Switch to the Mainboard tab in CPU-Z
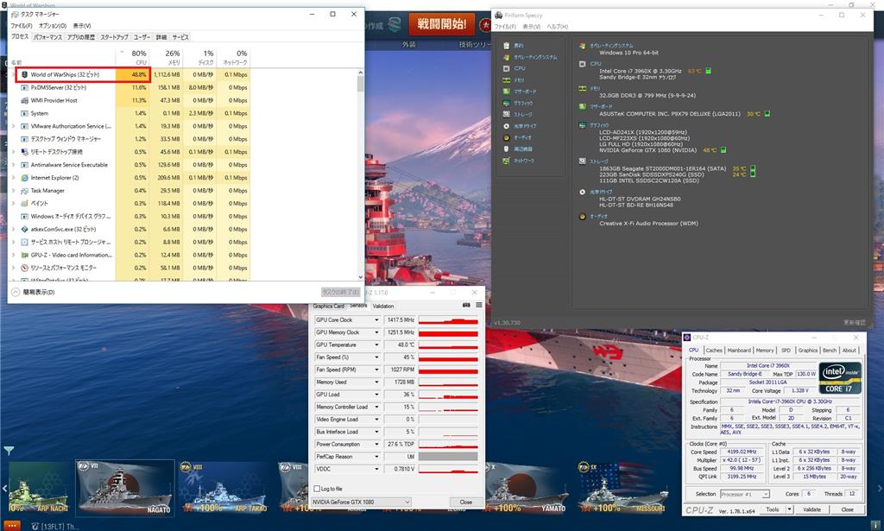The height and width of the screenshot is (531, 884). pos(739,350)
